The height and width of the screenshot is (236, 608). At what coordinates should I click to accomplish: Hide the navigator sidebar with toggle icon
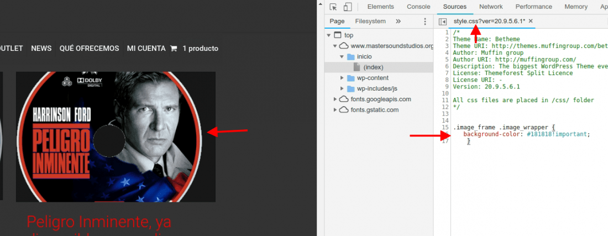click(x=442, y=22)
